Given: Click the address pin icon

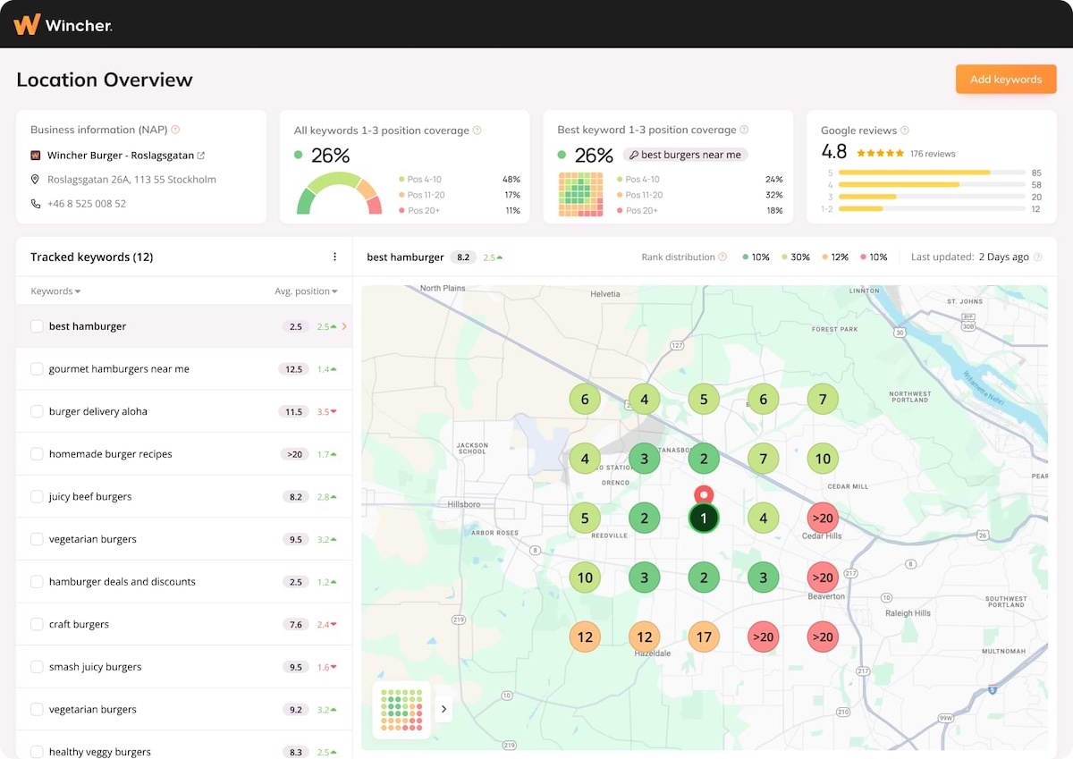Looking at the screenshot, I should click(x=36, y=180).
